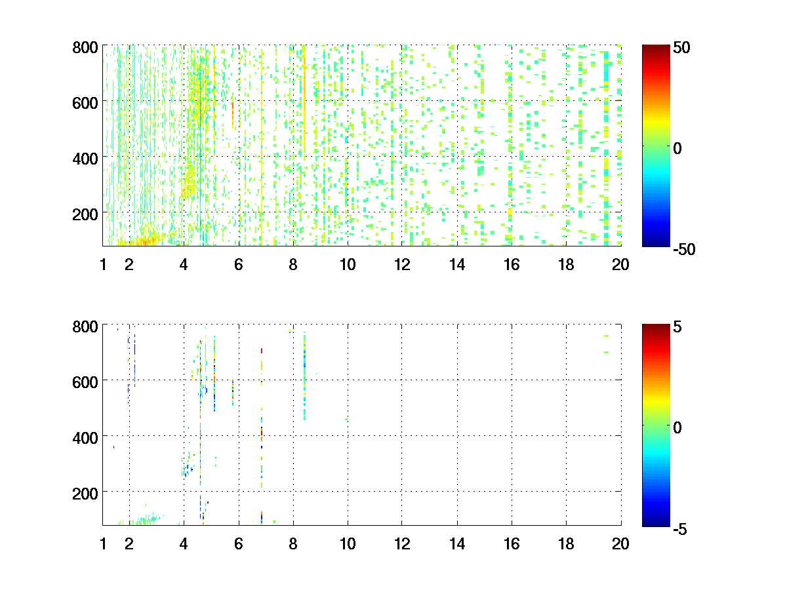Viewport: 787px width, 590px height.
Task: Click x-axis label 12 under upper plot
Action: pyautogui.click(x=402, y=265)
